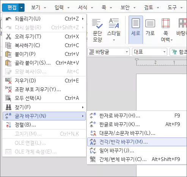Expand the 편집 menu arrow

[x=22, y=8]
